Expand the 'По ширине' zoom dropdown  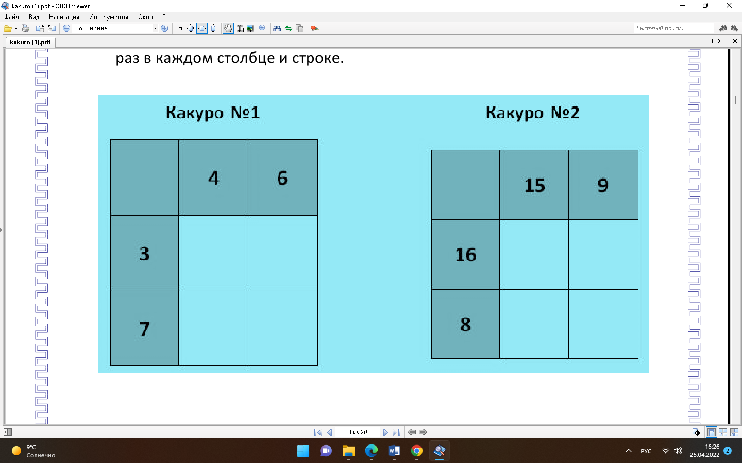click(x=155, y=28)
